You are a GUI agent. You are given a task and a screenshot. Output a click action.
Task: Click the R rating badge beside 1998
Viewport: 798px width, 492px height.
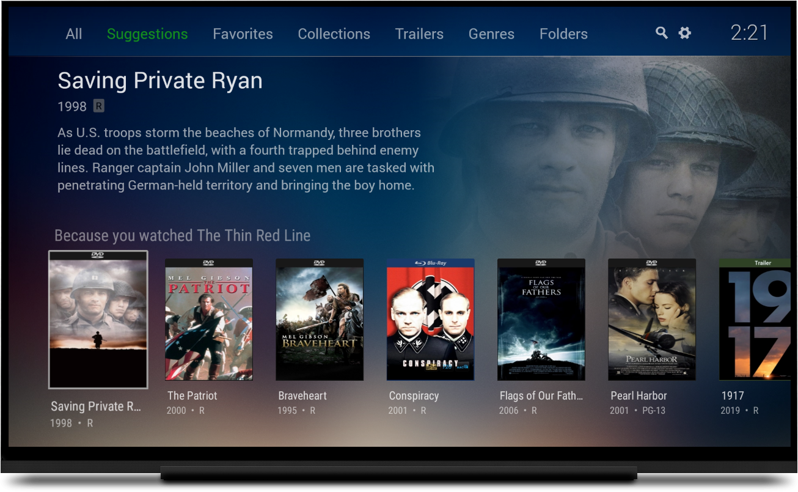pos(98,106)
